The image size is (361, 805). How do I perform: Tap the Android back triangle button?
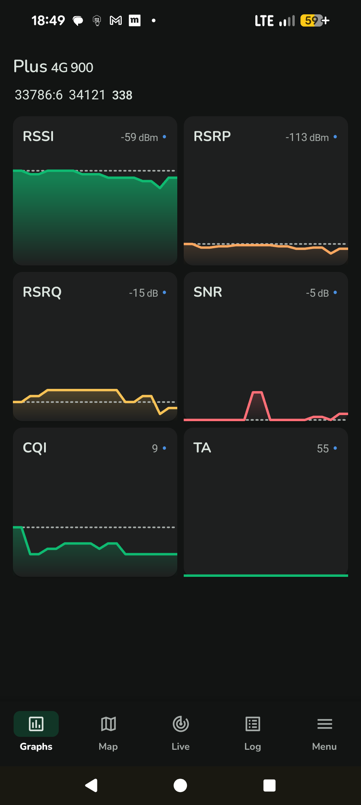[x=92, y=785]
